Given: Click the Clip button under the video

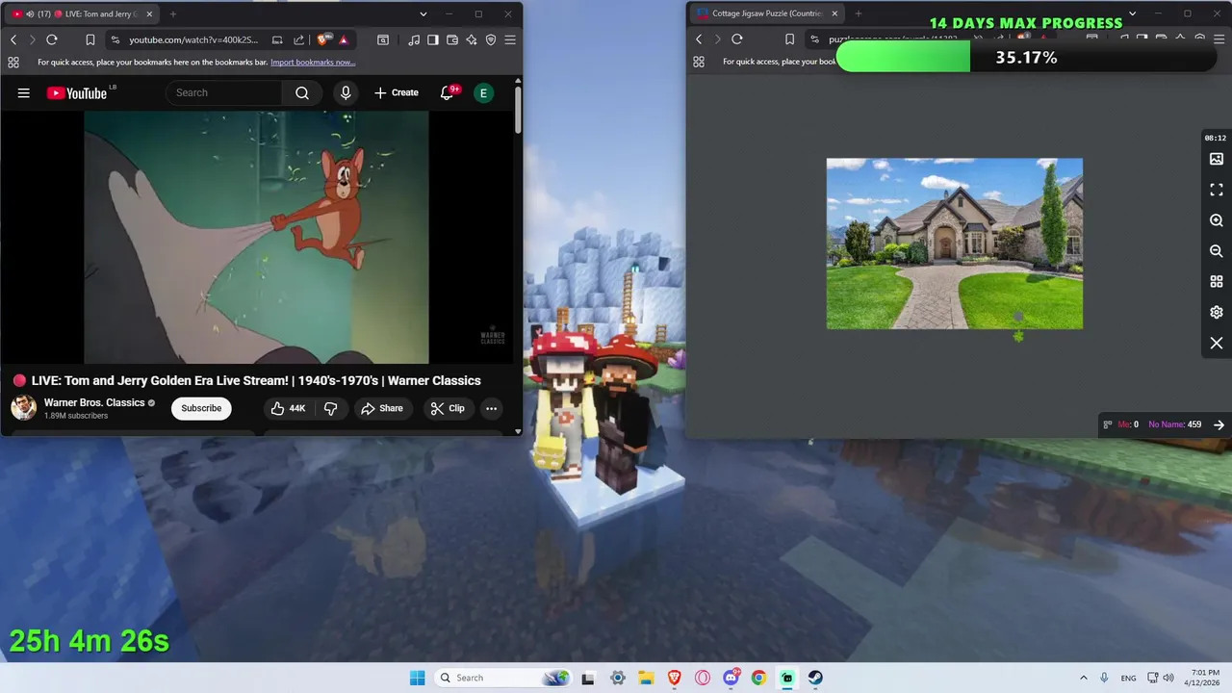Looking at the screenshot, I should click(x=448, y=408).
